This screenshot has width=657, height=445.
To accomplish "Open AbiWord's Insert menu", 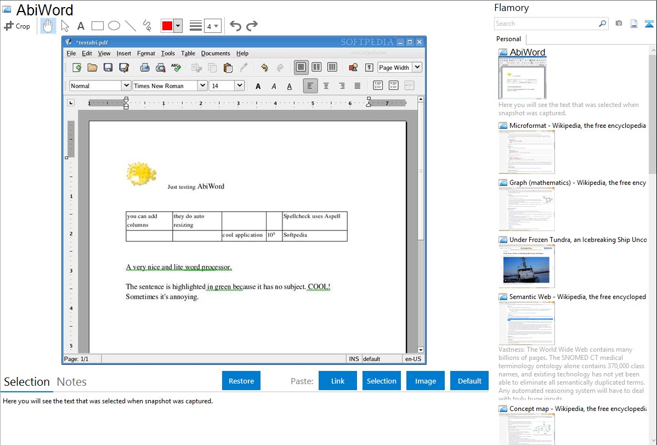I will pyautogui.click(x=123, y=53).
